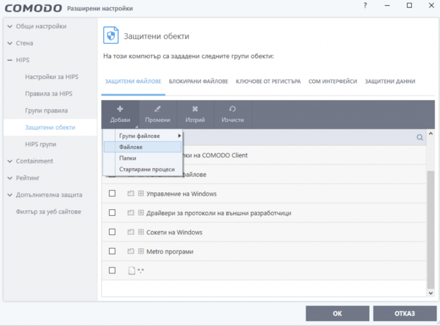Choose Папки from the Add menu

(x=143, y=158)
